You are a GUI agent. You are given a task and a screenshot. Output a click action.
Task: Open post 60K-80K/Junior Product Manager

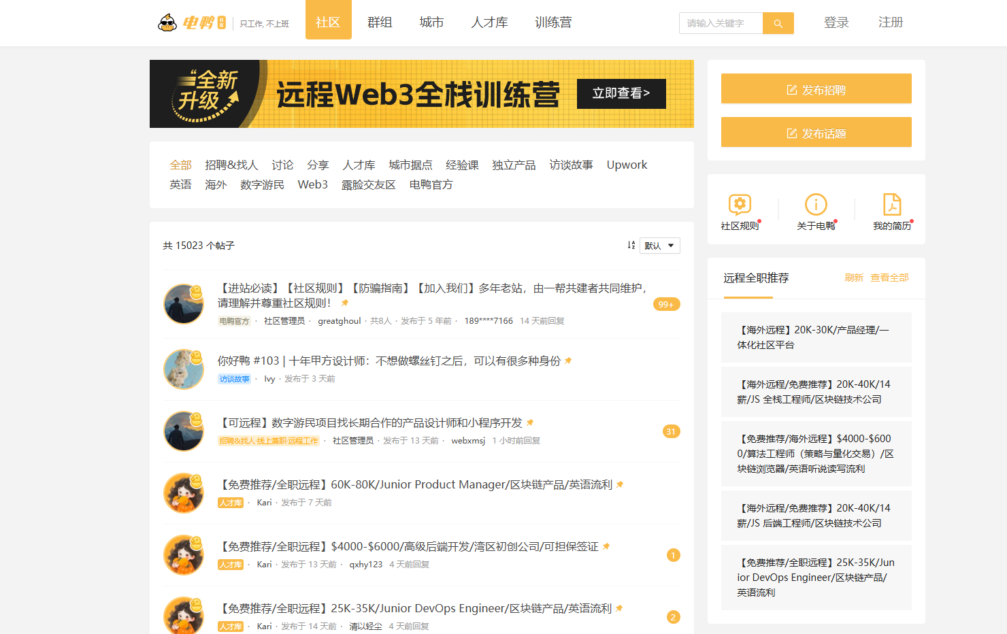[x=415, y=484]
